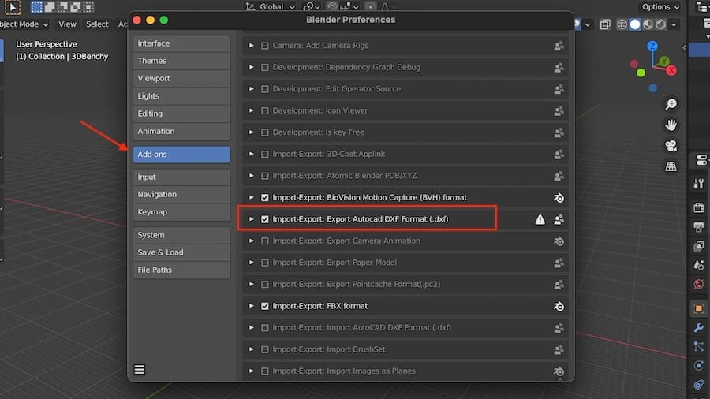
Task: Toggle perspective/orthographic grid icon
Action: pos(671,166)
